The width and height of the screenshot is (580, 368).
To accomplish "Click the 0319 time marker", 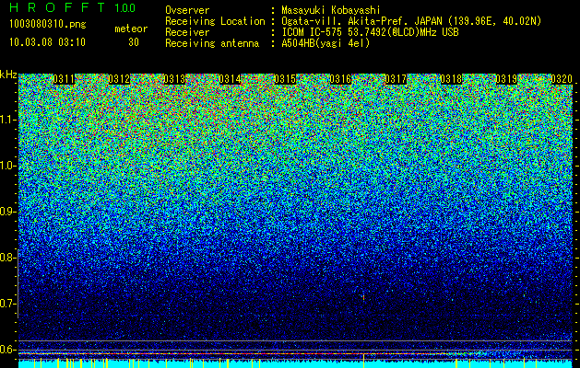I will (506, 79).
